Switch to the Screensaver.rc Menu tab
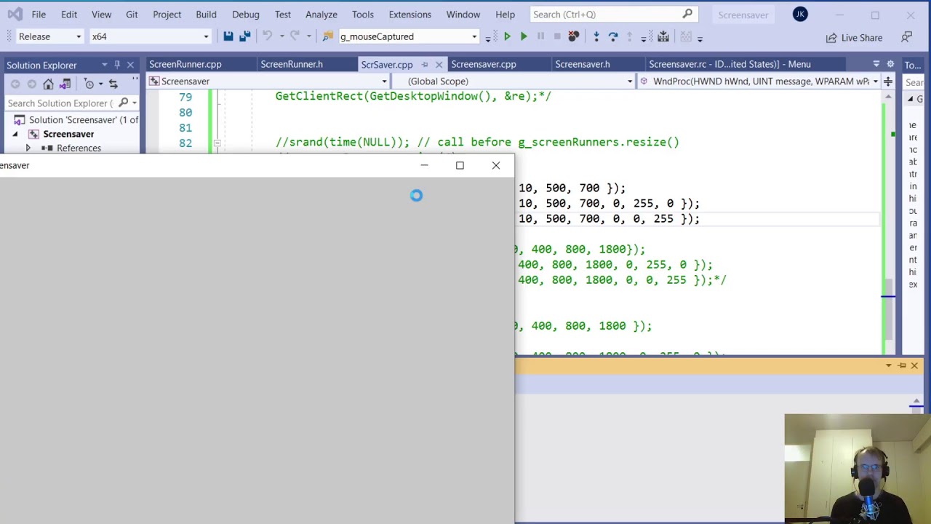Screen dimensions: 931x524 coord(730,64)
